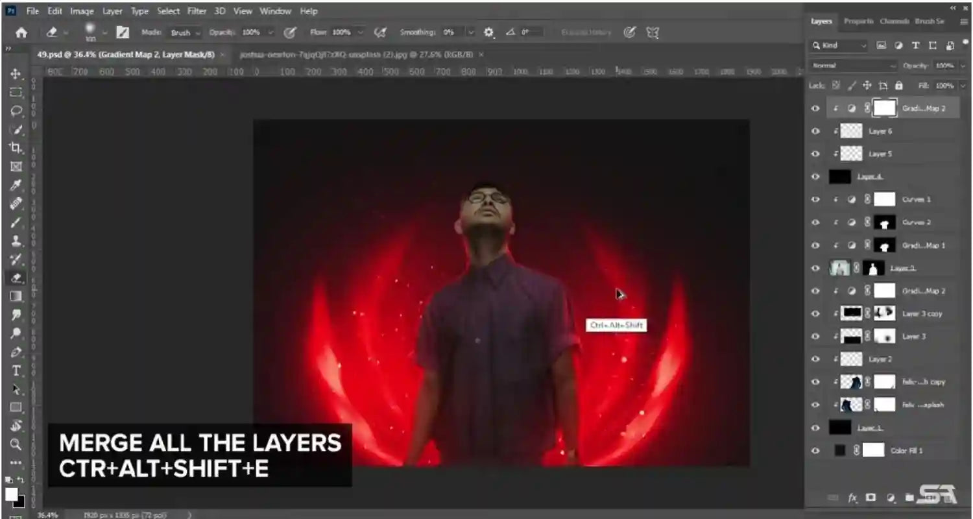The image size is (973, 519).
Task: Hide the Curves 2 layer
Action: [815, 223]
